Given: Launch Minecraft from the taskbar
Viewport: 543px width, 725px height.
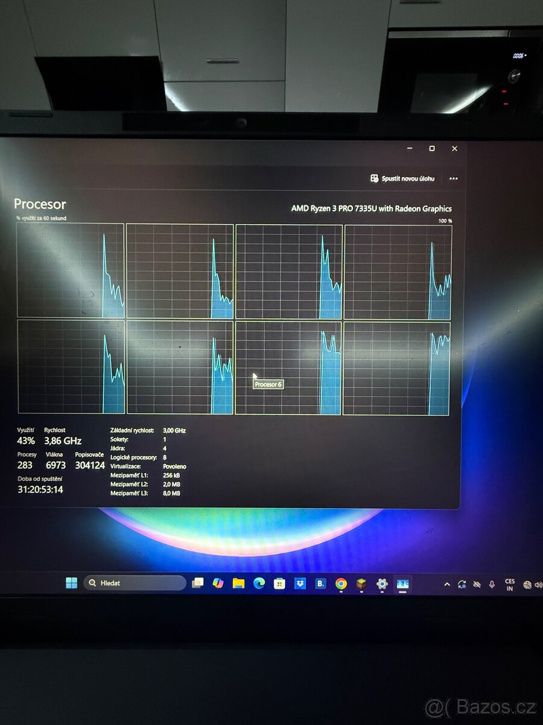Looking at the screenshot, I should [360, 583].
